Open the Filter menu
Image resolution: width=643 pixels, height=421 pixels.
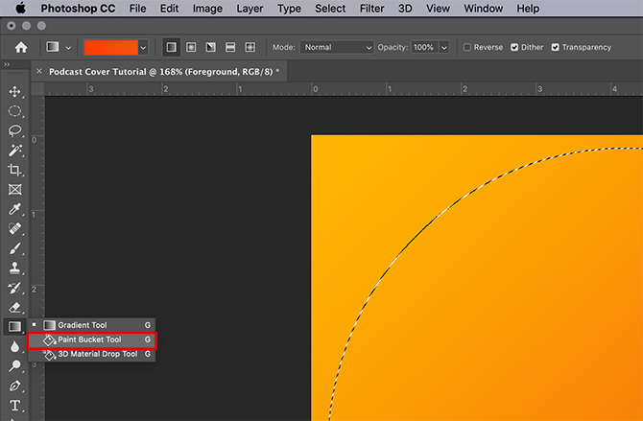(370, 9)
